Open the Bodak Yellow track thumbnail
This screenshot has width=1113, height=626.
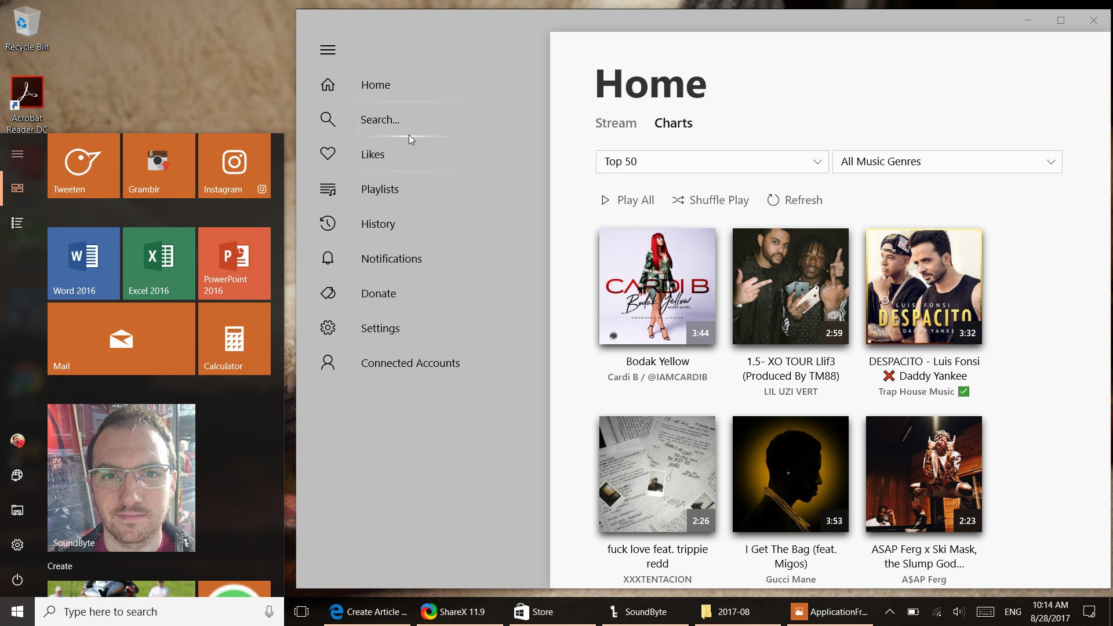(657, 286)
